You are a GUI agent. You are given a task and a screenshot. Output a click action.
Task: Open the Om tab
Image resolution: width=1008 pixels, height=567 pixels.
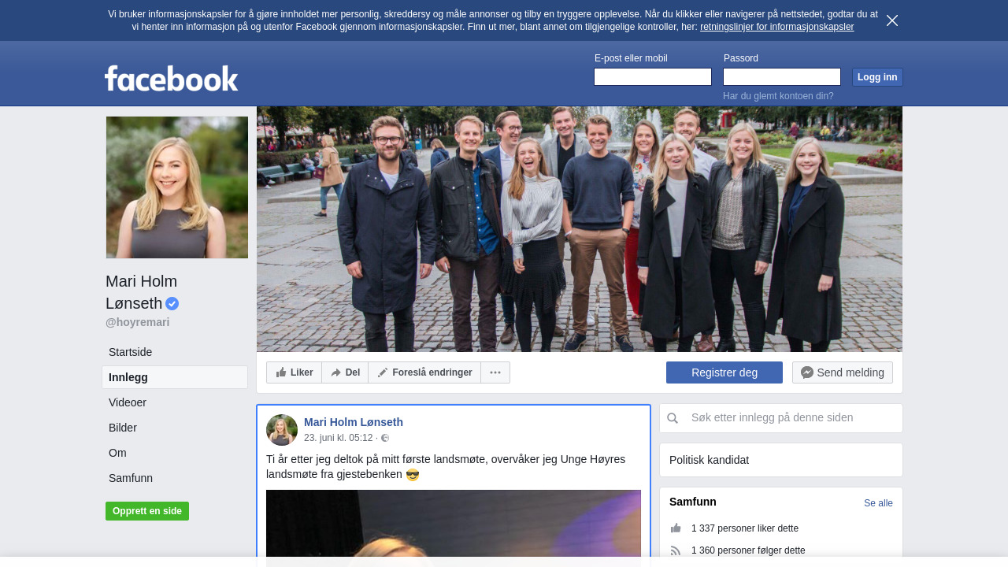[175, 453]
